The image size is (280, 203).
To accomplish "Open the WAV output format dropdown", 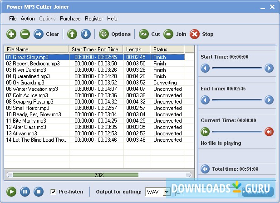I will (x=167, y=192).
